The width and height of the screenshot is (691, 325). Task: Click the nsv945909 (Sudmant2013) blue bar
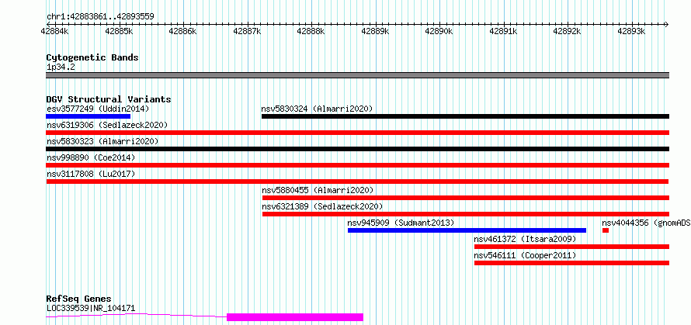point(467,230)
